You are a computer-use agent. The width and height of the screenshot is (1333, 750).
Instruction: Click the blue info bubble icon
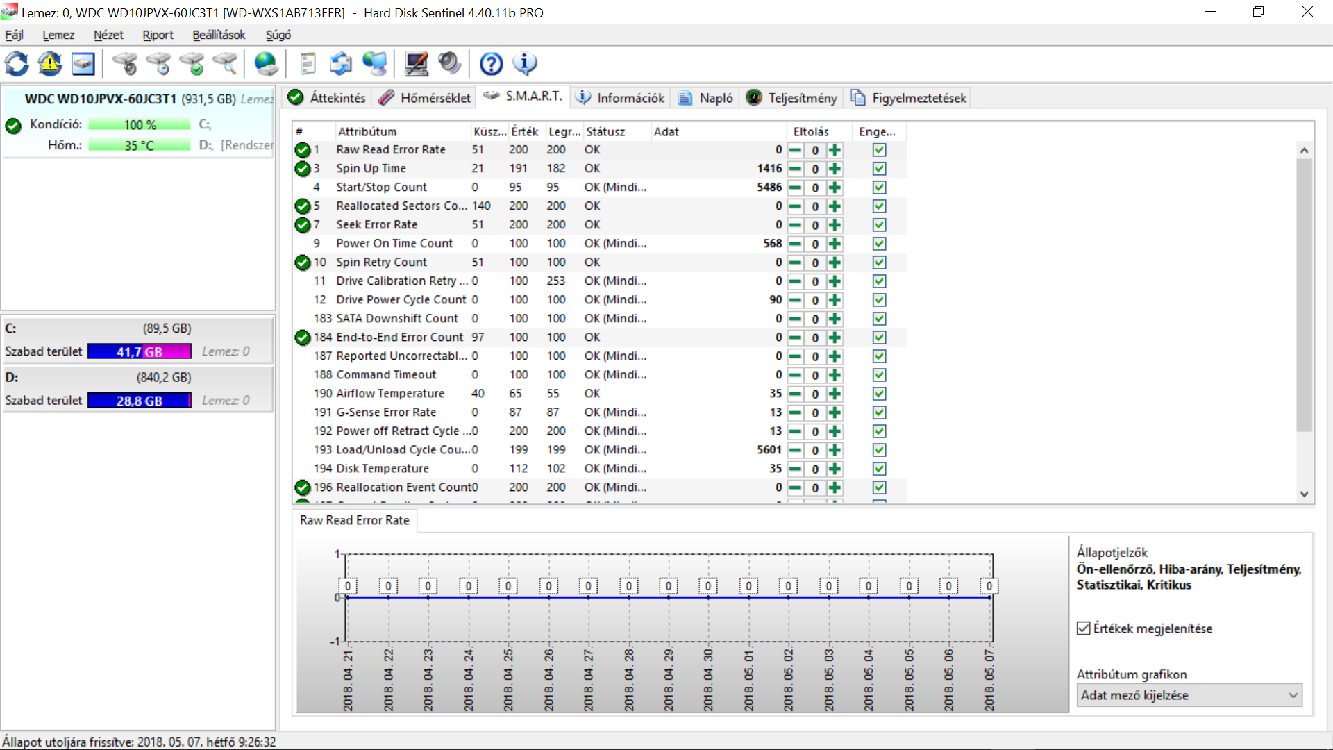(x=525, y=64)
